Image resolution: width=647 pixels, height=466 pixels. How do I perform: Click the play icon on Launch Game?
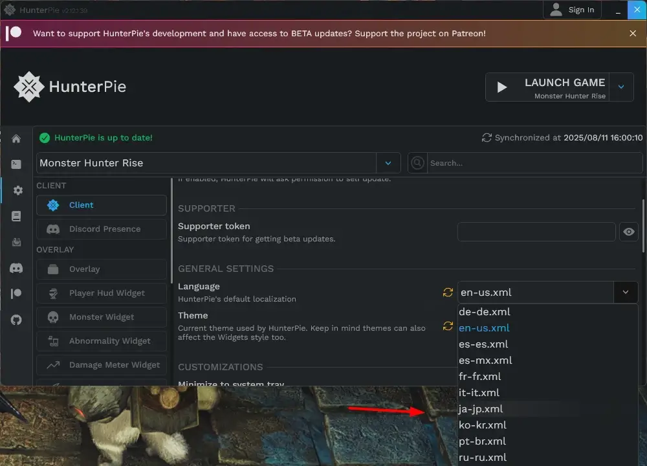pos(502,87)
